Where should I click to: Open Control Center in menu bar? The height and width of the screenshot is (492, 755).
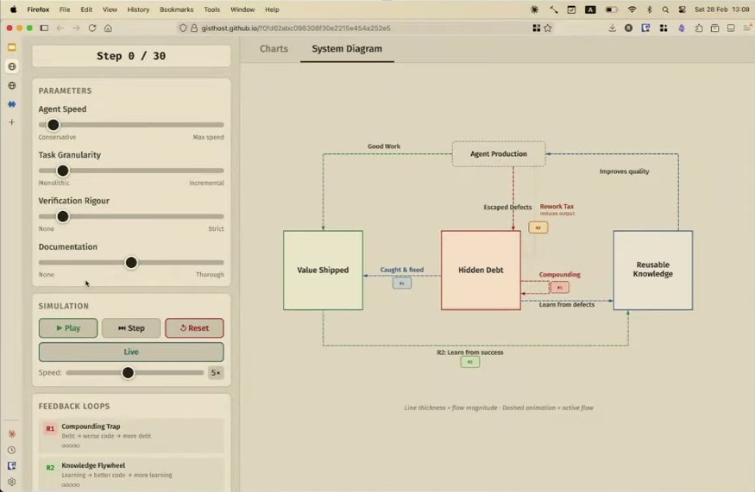[682, 9]
